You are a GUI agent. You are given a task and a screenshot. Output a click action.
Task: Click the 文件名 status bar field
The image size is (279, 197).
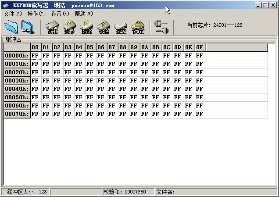point(216,192)
